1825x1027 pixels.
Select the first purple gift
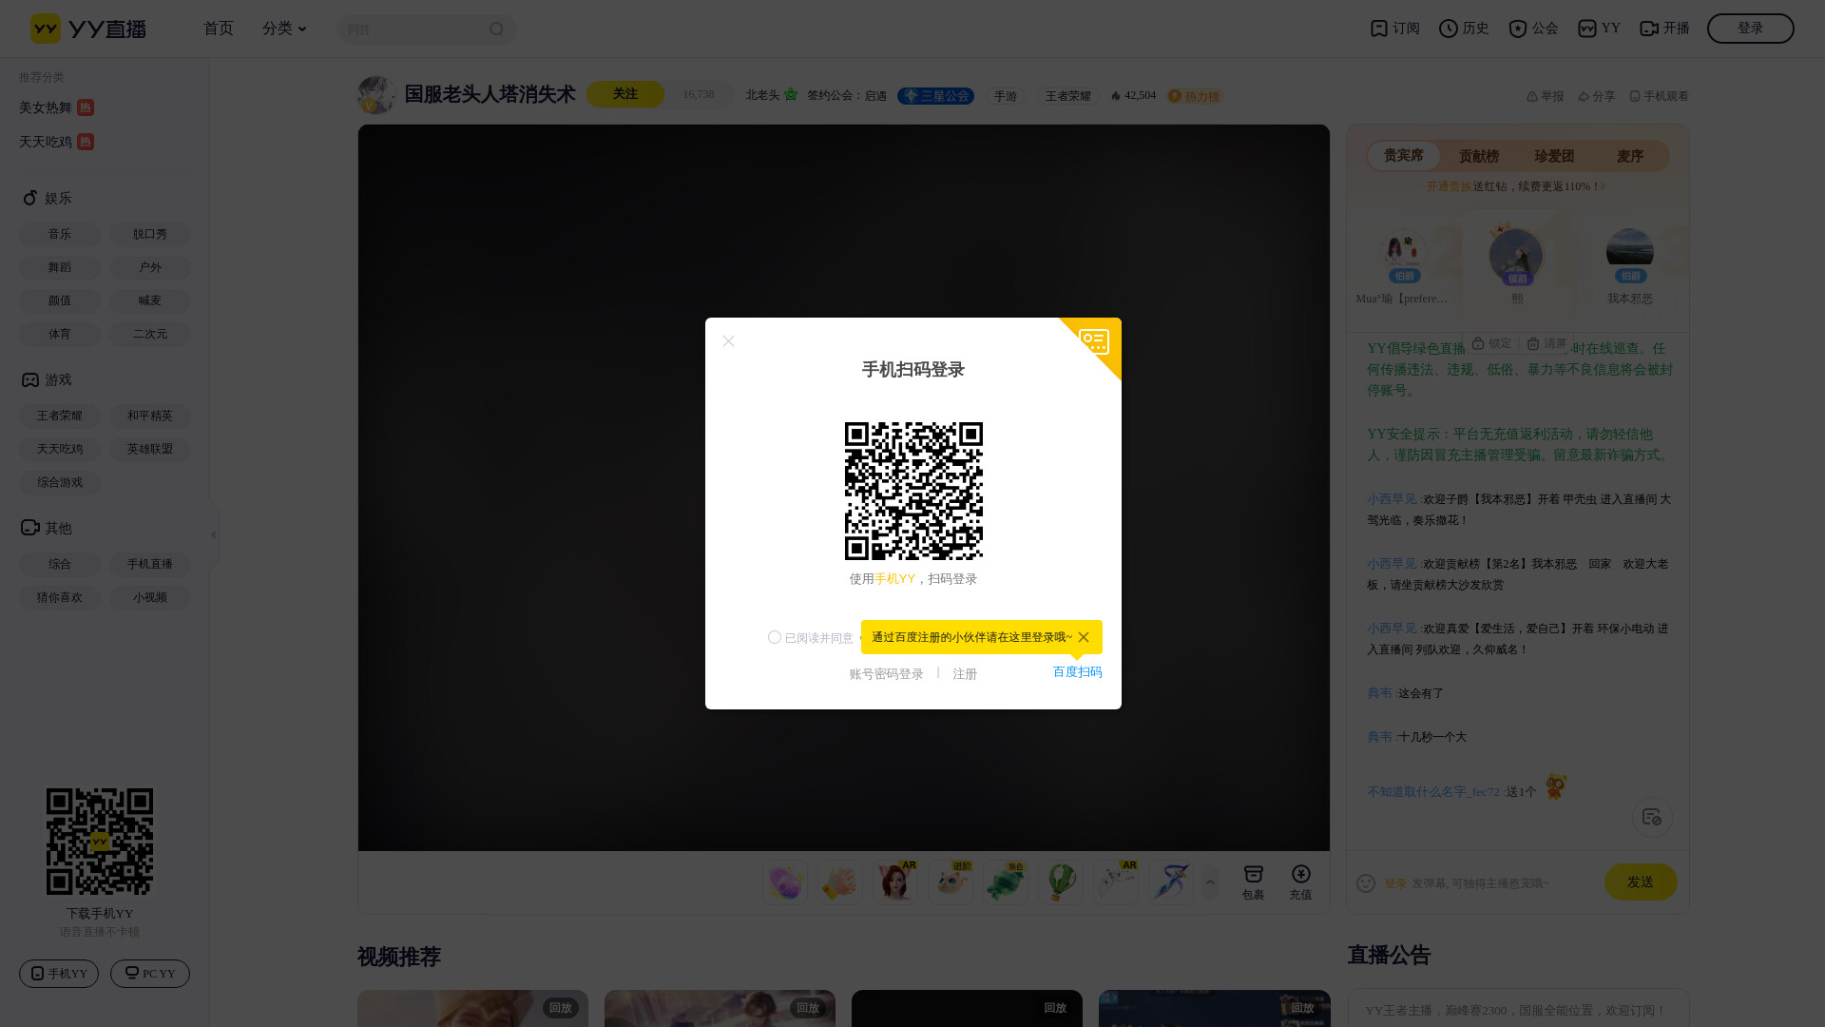[784, 882]
